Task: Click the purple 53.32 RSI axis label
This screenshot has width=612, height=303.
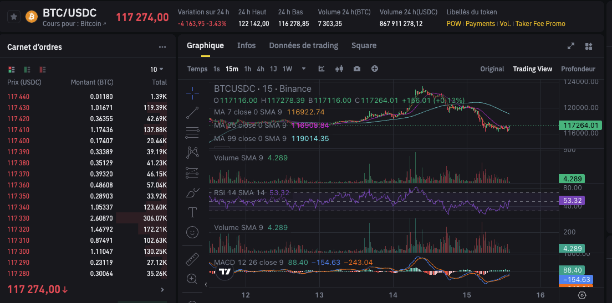Action: pyautogui.click(x=572, y=201)
